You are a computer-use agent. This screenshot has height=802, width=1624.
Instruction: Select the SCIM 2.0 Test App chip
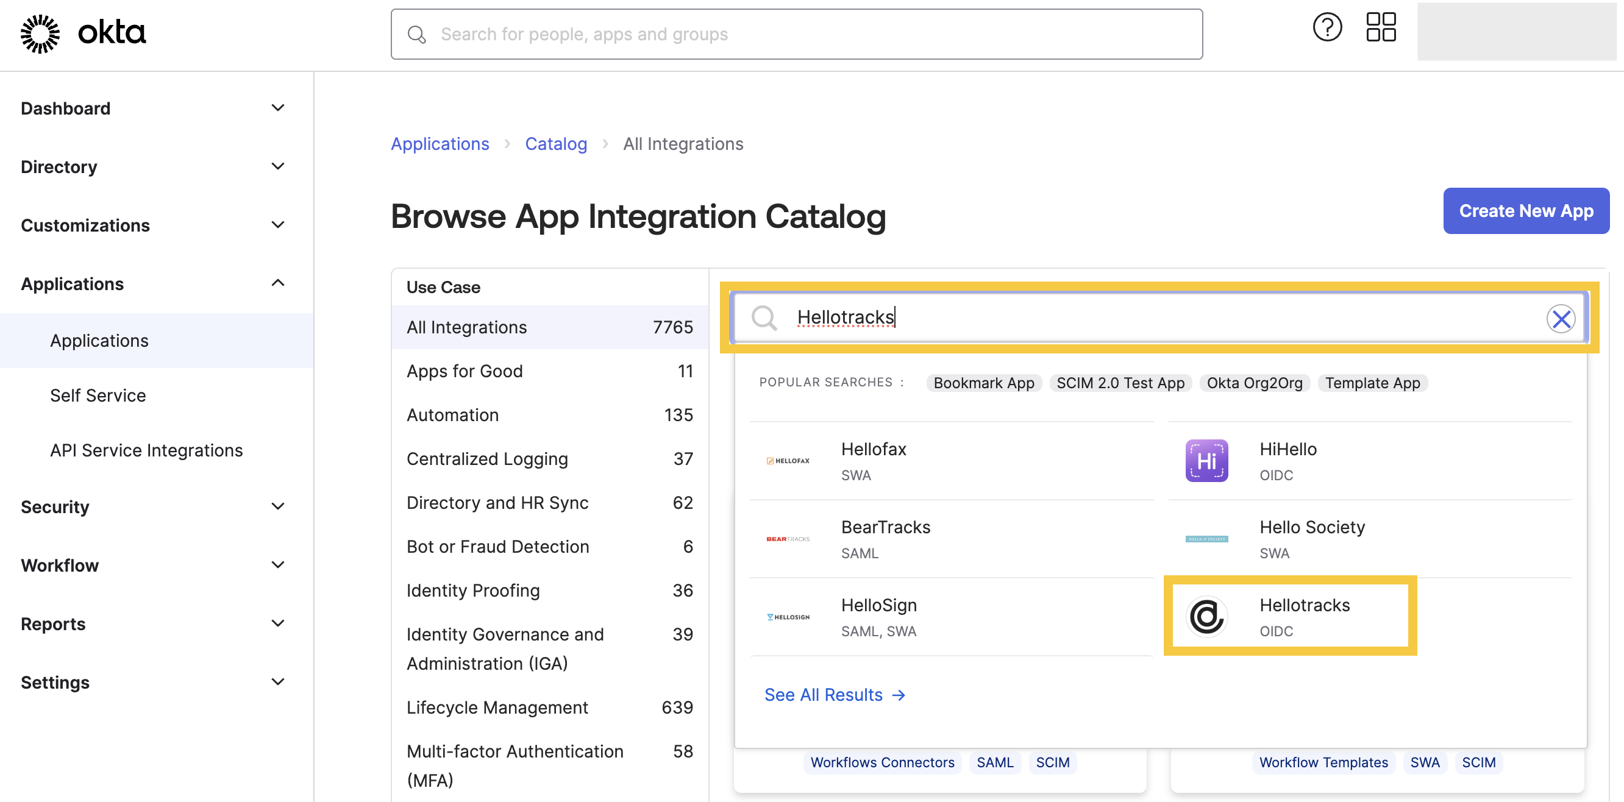point(1120,383)
